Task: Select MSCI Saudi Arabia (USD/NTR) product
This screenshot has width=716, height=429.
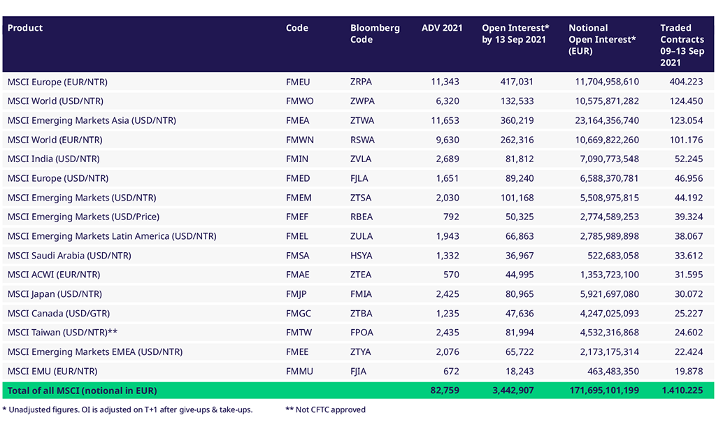Action: tap(69, 255)
